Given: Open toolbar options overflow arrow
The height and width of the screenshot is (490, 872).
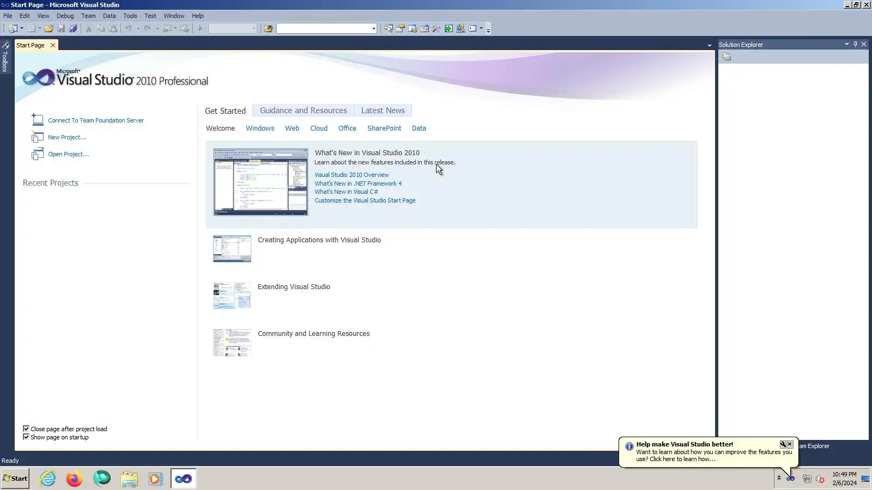Looking at the screenshot, I should [x=488, y=30].
